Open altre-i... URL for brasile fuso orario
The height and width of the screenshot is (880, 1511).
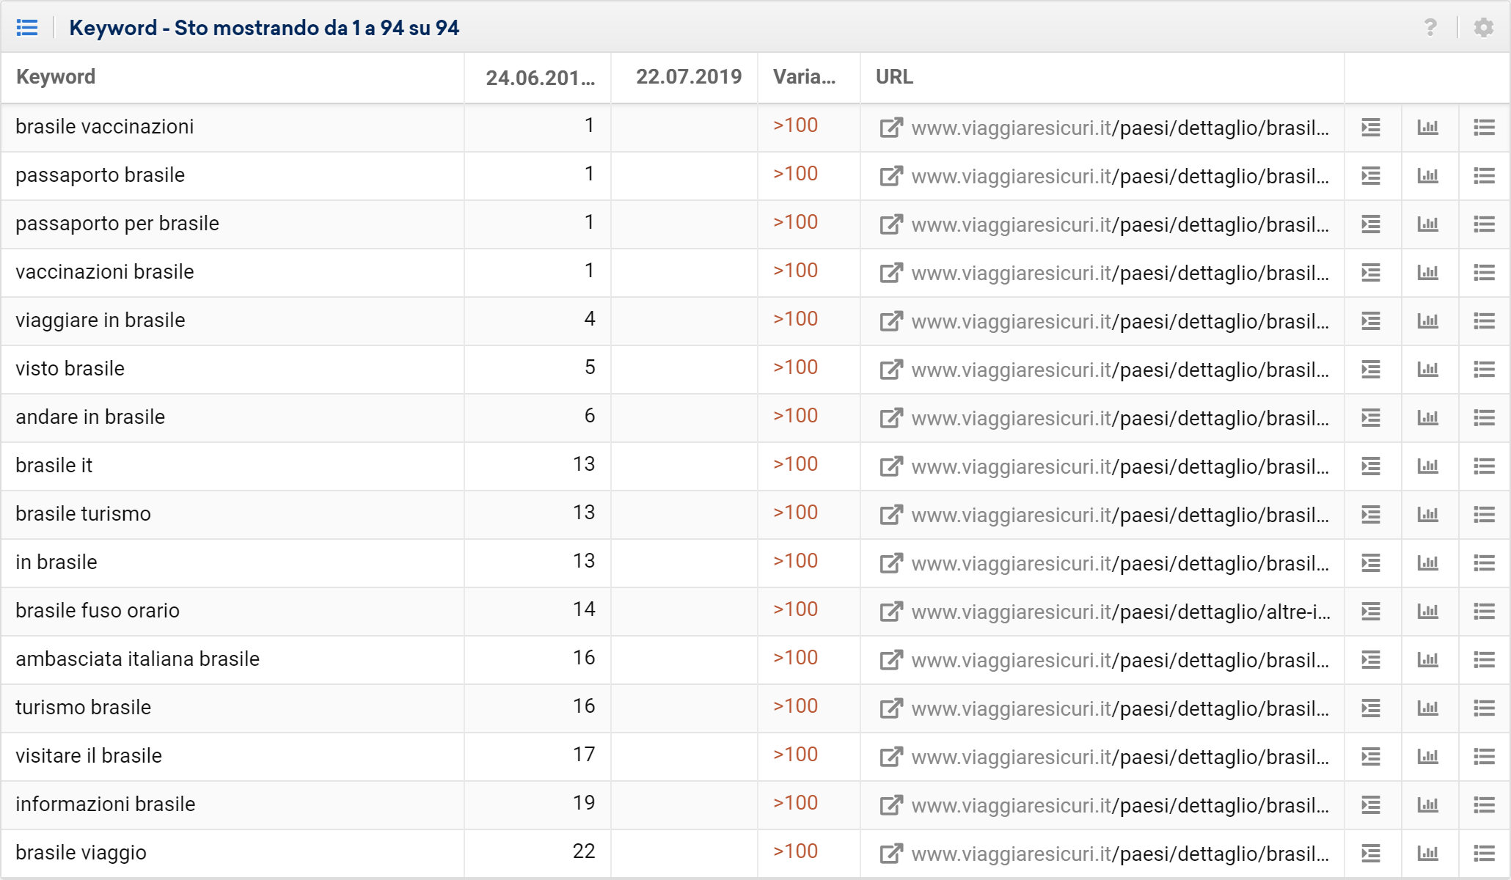point(1120,612)
